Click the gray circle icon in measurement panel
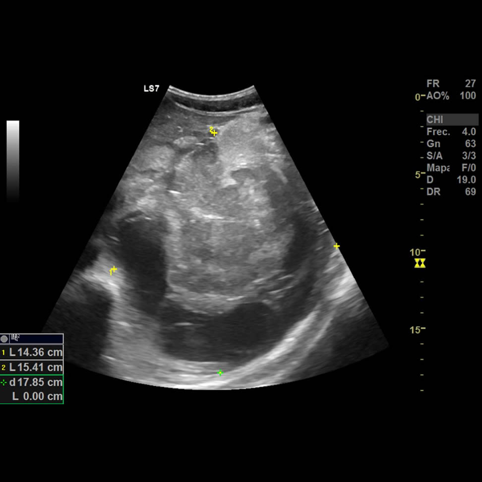This screenshot has width=482, height=482. 4,339
